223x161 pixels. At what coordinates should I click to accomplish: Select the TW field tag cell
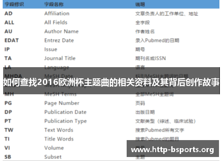point(9,130)
